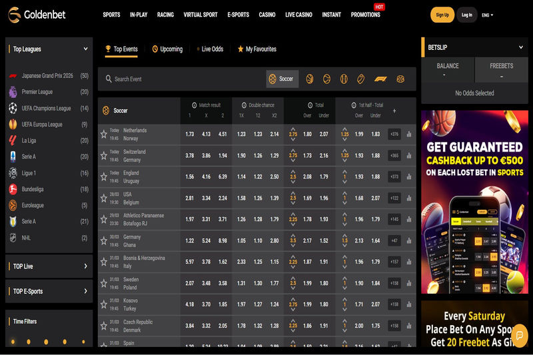Screen dimensions: 533x355
Task: Favourite the Netherlands vs Norway match
Action: click(x=104, y=134)
